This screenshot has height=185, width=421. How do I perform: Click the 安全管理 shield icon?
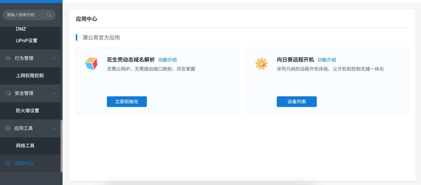pyautogui.click(x=8, y=93)
